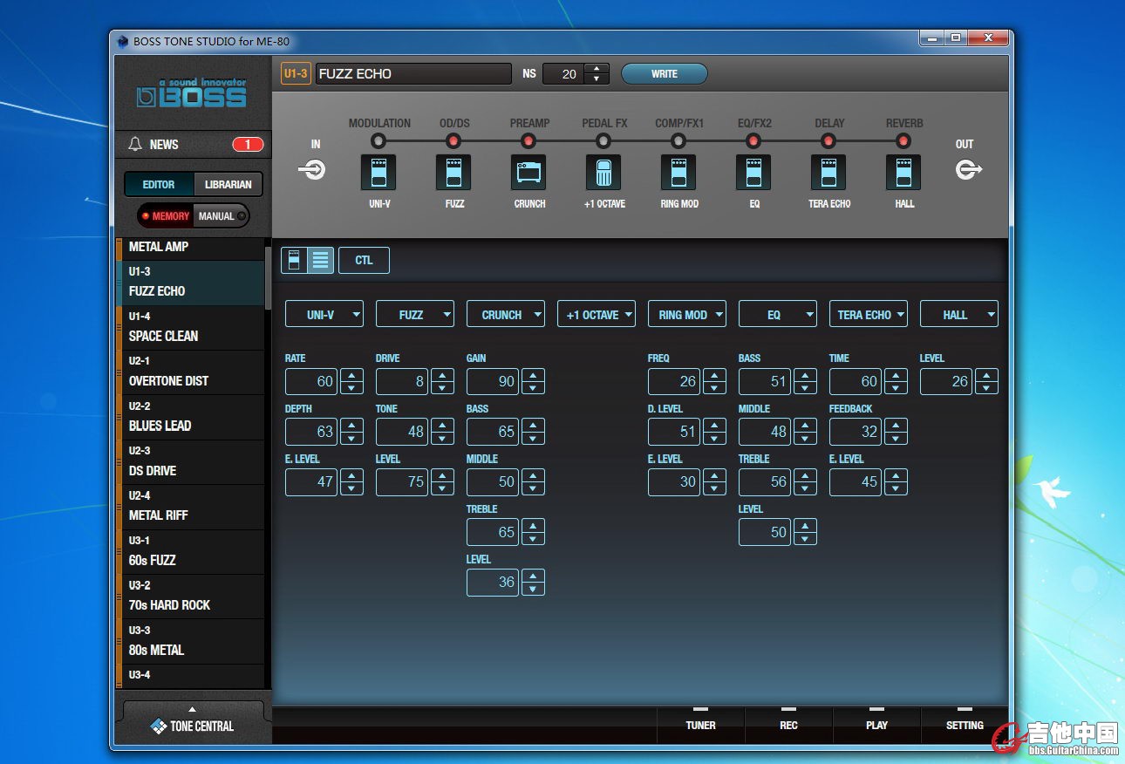Select the TERA ECHO delay pedal icon
Viewport: 1125px width, 764px height.
(x=828, y=173)
